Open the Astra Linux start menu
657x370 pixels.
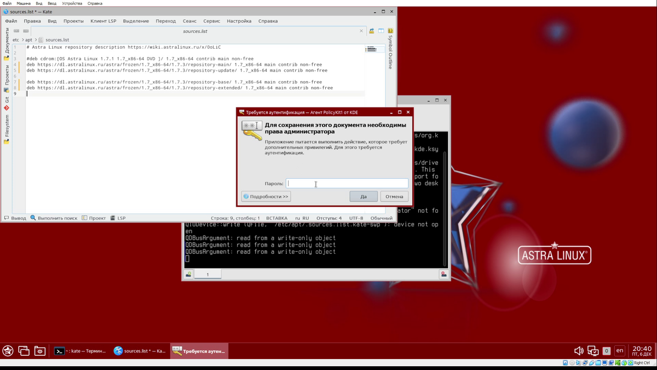tap(8, 351)
